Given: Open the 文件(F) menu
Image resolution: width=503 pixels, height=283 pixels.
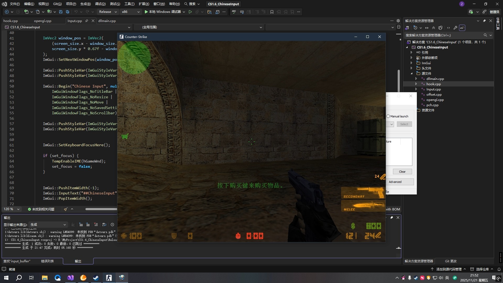Looking at the screenshot, I should (x=15, y=4).
